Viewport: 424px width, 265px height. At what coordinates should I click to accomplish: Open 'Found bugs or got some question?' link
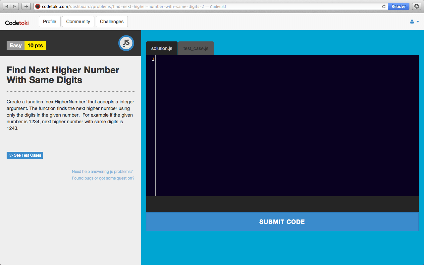tap(103, 178)
